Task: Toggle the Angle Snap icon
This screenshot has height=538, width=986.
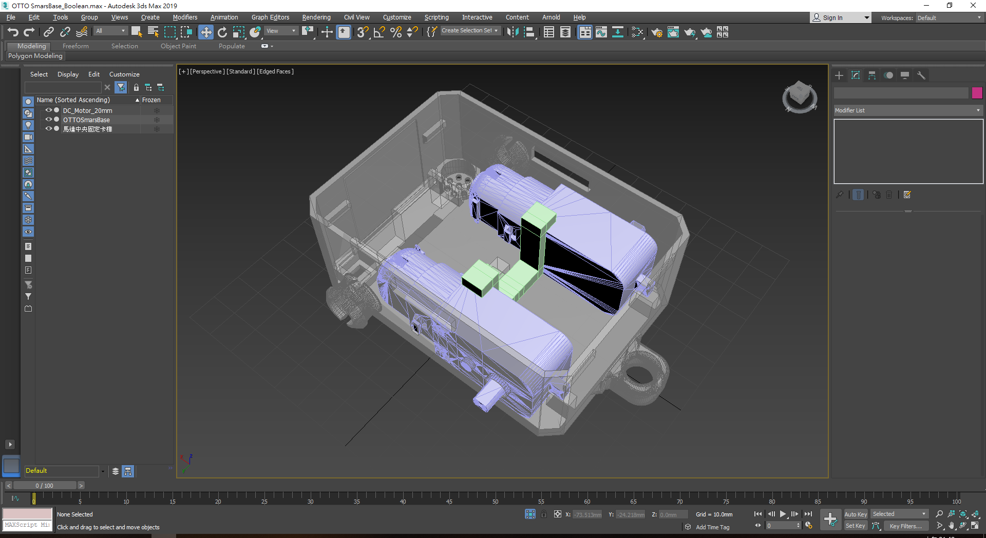Action: point(380,32)
